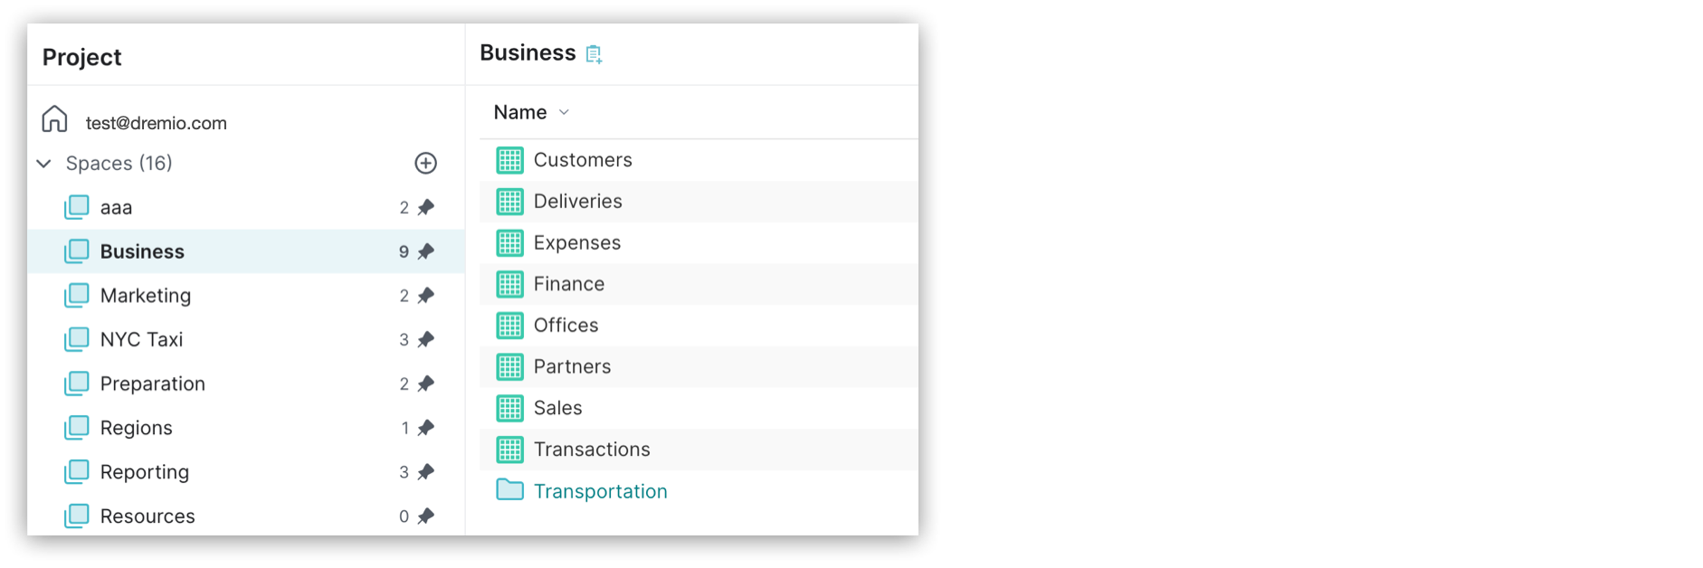Image resolution: width=1703 pixels, height=568 pixels.
Task: Open the Sales dataset
Action: point(557,408)
